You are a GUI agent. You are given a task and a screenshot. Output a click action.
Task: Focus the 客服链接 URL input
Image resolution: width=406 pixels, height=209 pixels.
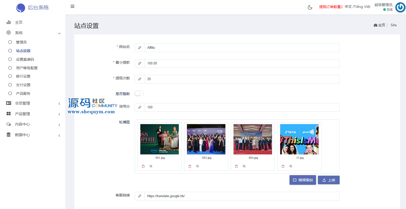[x=242, y=196]
